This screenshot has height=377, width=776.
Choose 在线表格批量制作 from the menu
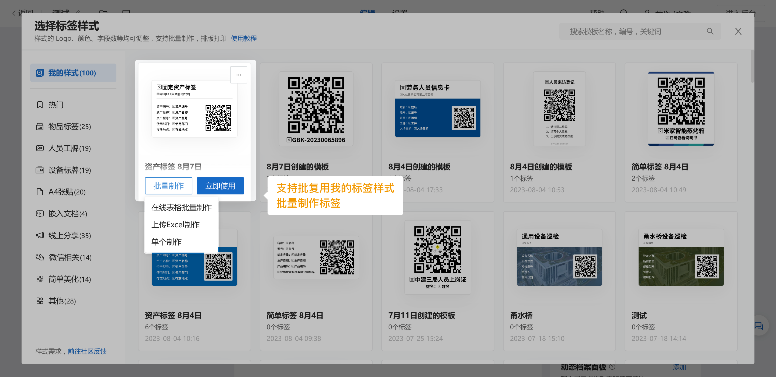click(181, 207)
